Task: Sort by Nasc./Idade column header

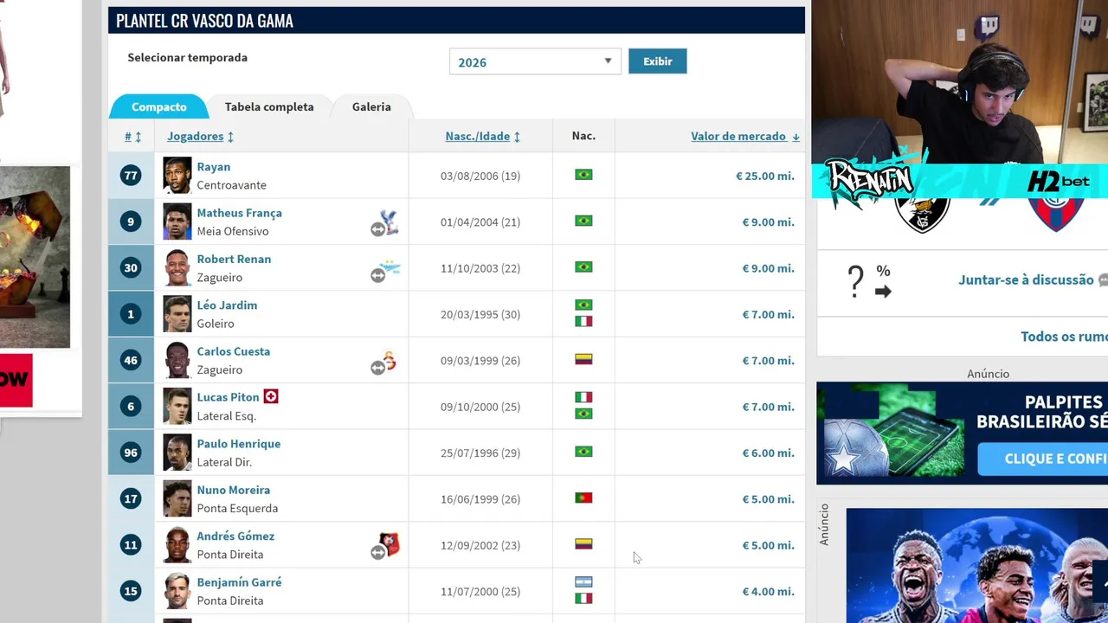Action: point(482,137)
